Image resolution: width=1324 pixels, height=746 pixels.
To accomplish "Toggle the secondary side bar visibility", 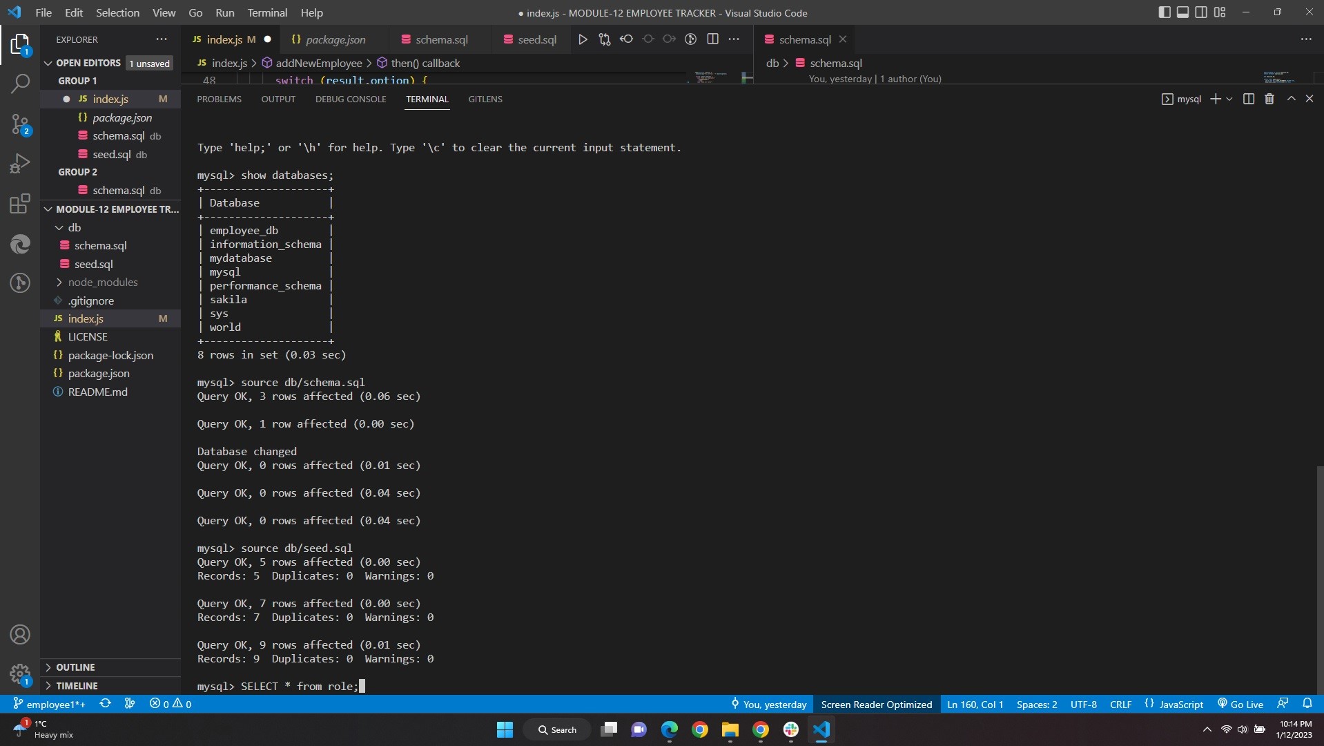I will pos(1202,12).
